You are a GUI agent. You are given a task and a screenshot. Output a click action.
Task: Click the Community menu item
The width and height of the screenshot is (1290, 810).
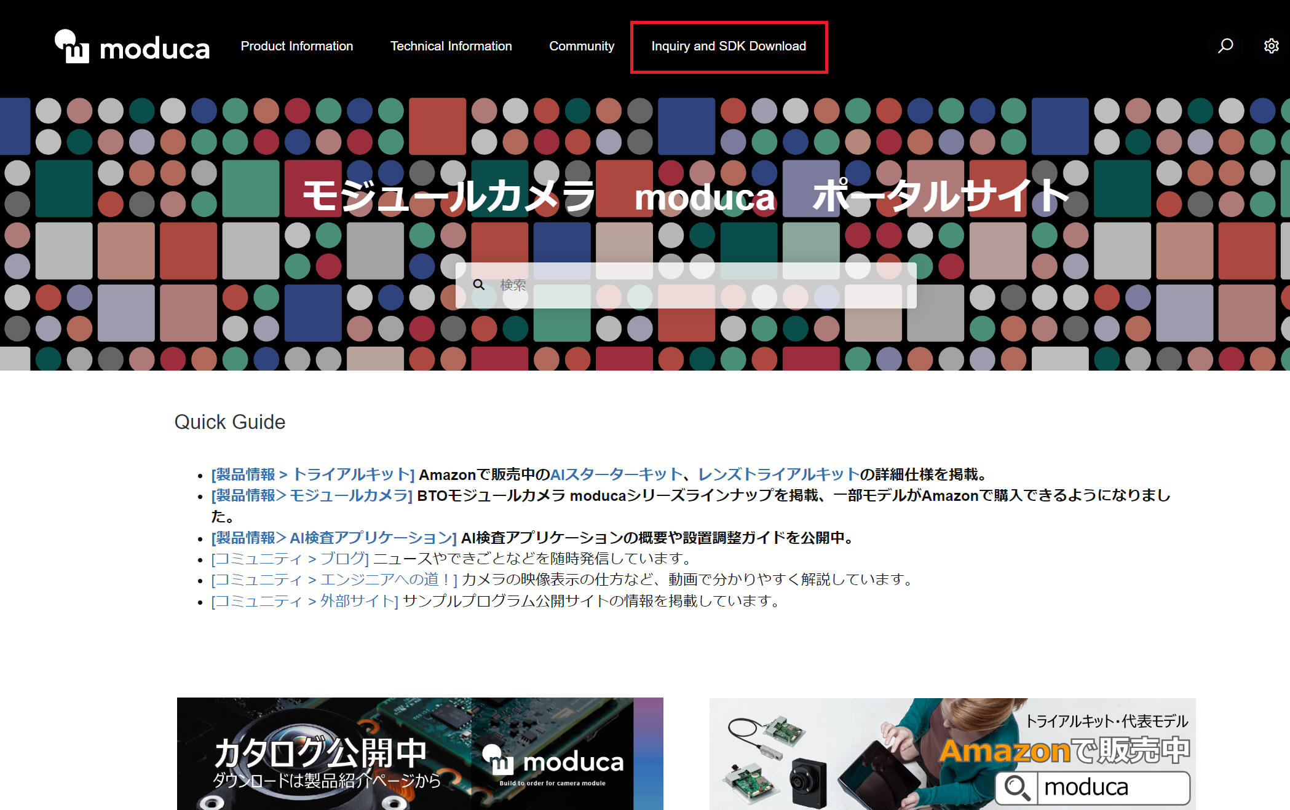(x=580, y=45)
